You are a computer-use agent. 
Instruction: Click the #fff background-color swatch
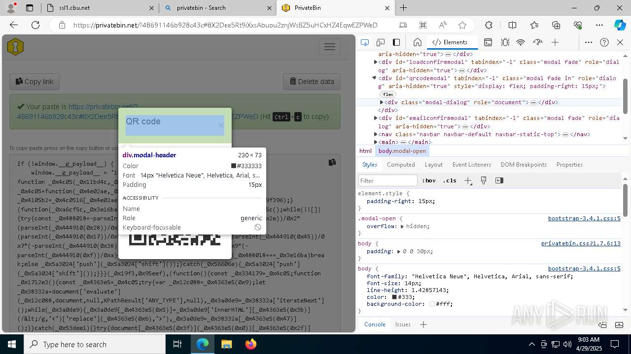[432, 304]
